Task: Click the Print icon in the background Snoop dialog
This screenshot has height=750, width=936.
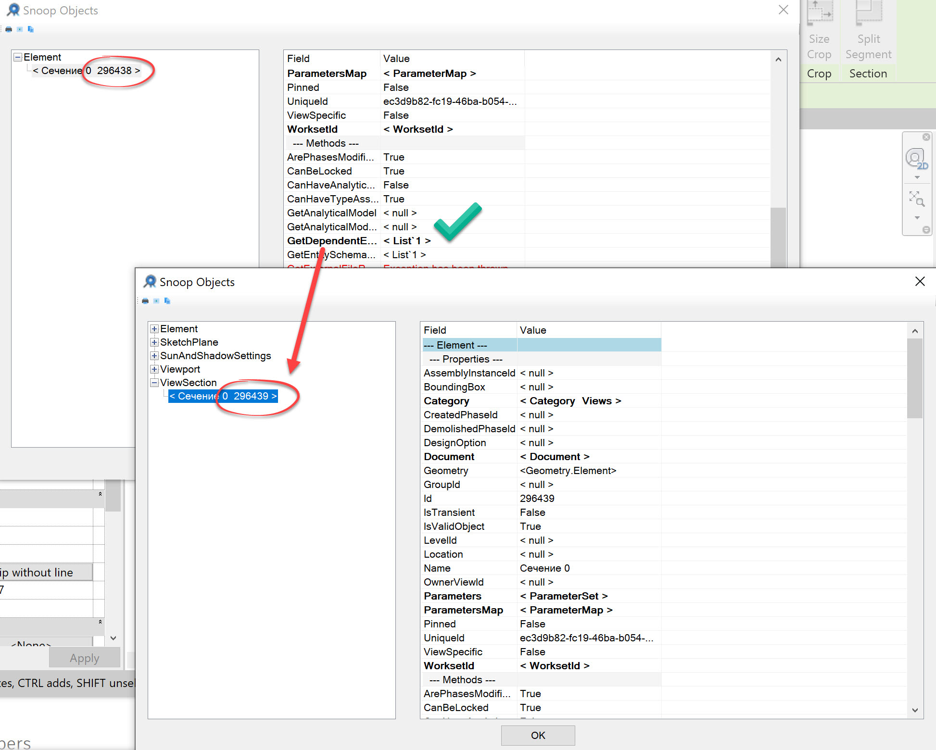Action: [x=9, y=29]
